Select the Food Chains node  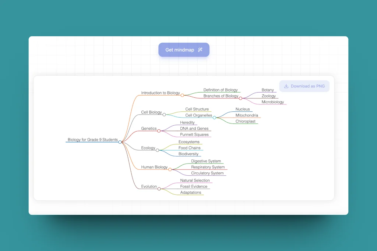[189, 148]
